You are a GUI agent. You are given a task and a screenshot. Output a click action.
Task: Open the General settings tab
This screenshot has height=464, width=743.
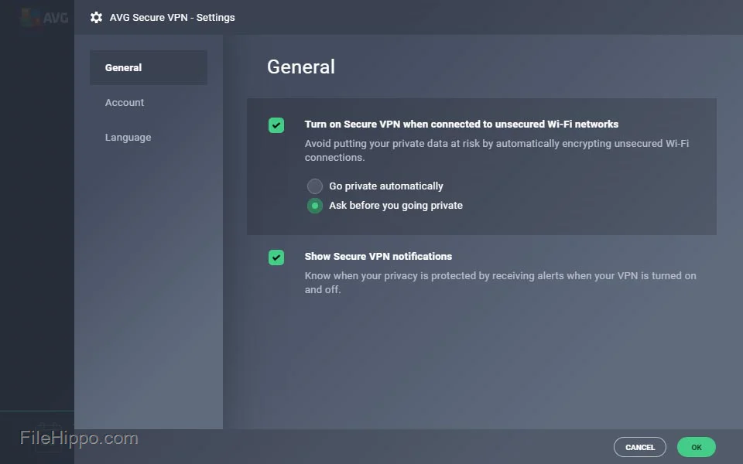pyautogui.click(x=149, y=68)
